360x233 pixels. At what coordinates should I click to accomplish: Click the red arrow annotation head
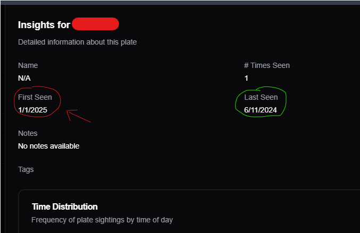70,113
